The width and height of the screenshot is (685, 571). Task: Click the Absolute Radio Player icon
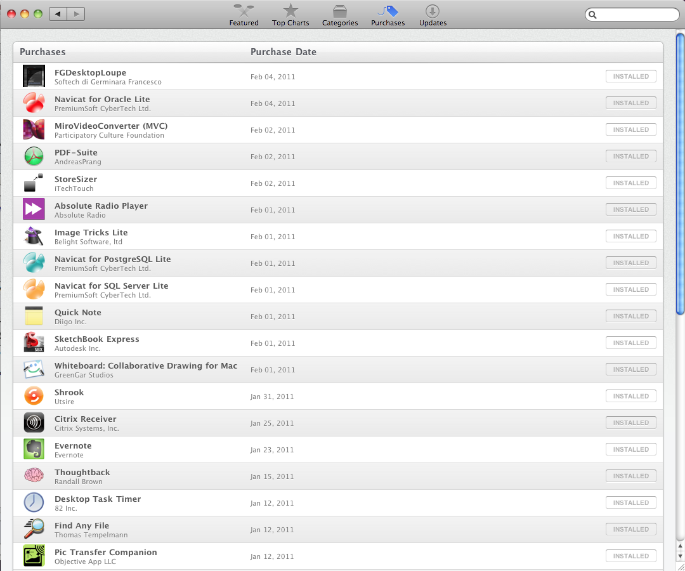point(34,209)
